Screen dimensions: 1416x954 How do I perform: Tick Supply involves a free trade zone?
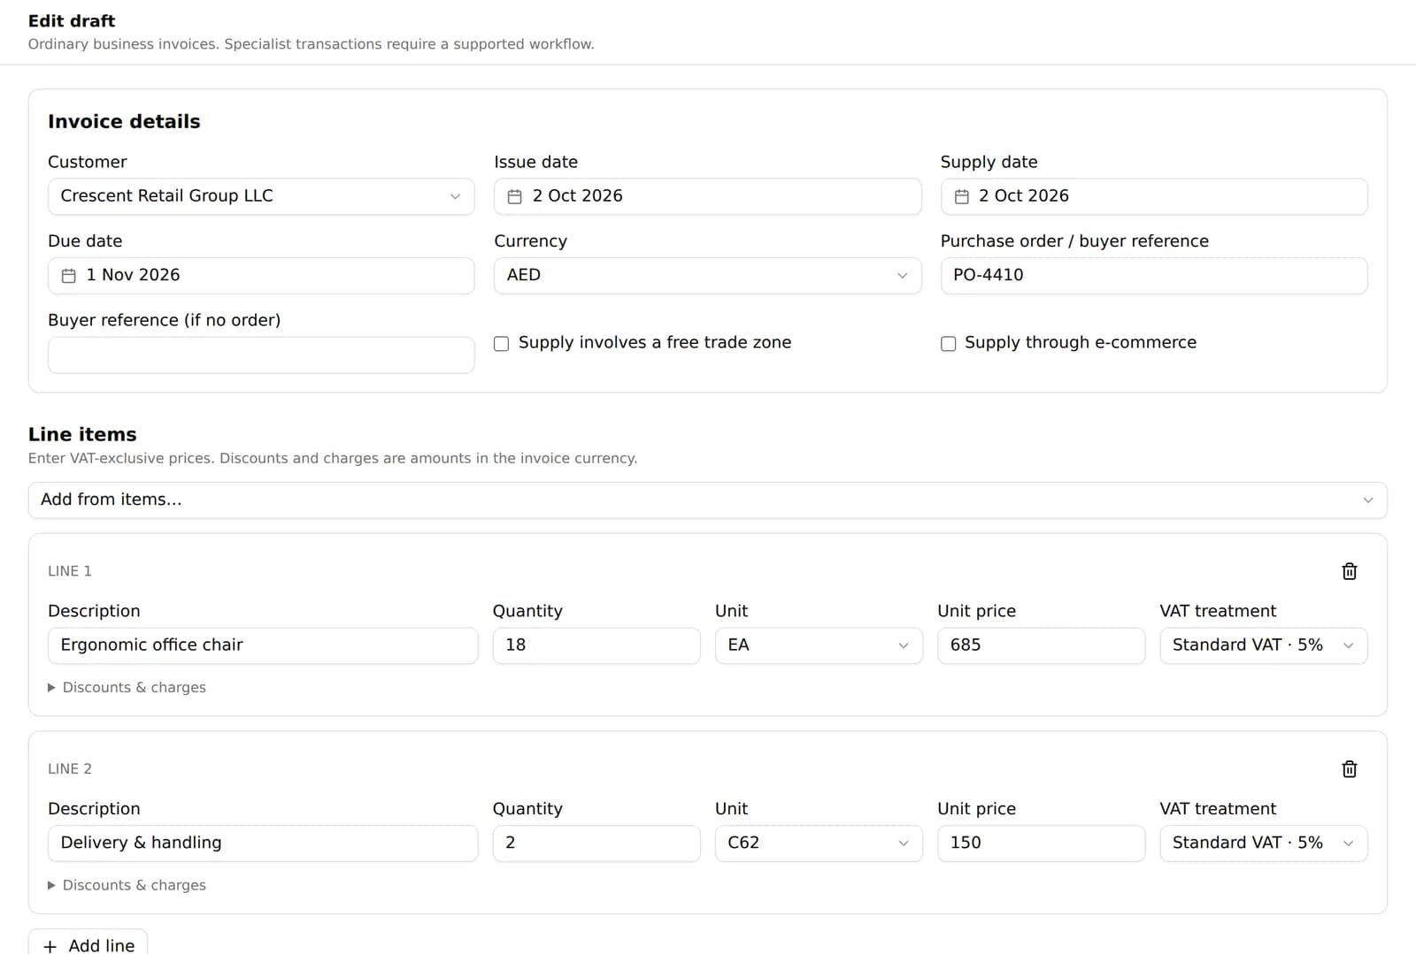(501, 343)
